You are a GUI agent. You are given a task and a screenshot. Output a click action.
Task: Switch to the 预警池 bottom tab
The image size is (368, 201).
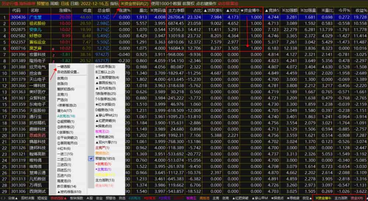coord(110,198)
